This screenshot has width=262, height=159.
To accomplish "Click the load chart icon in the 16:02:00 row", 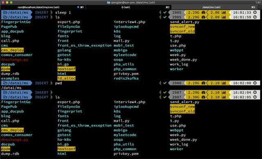I will coord(224,83).
